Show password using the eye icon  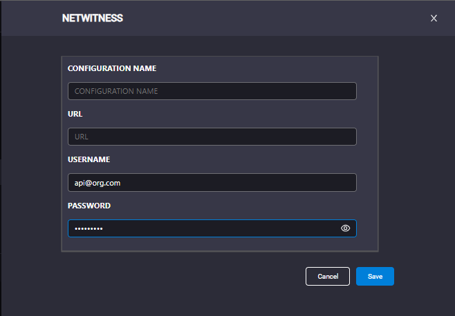[x=345, y=228]
